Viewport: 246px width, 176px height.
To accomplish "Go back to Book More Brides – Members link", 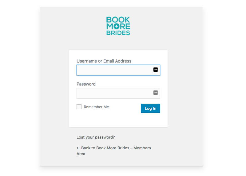I will (x=113, y=151).
